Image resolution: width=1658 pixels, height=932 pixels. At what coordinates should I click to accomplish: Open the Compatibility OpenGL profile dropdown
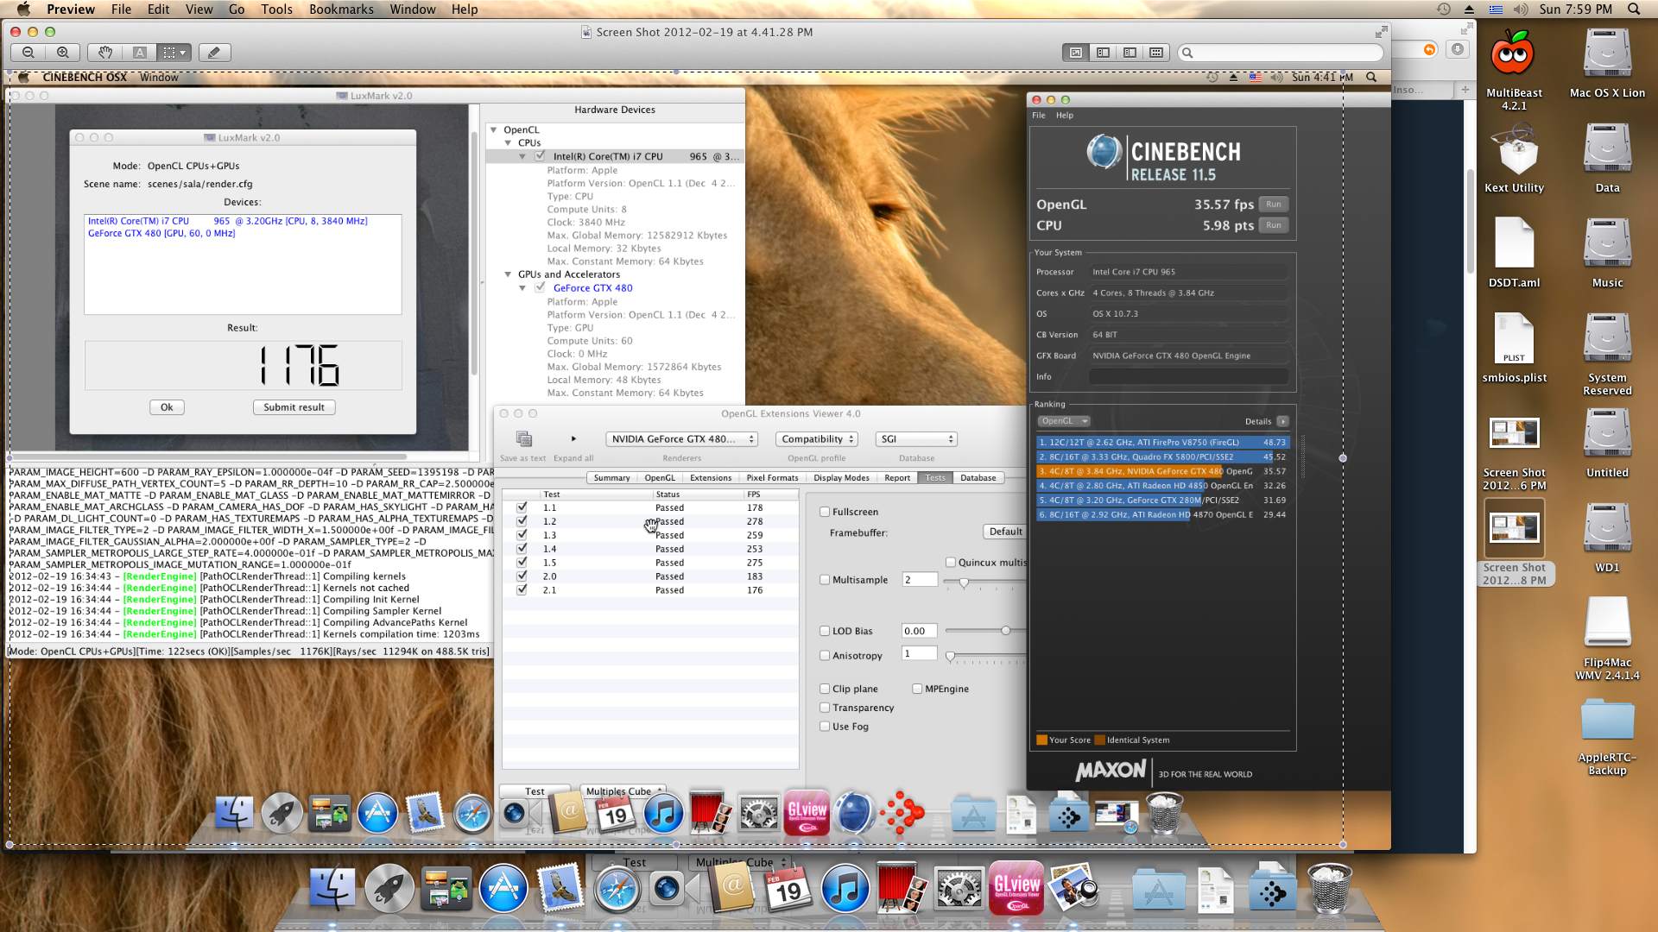[816, 439]
